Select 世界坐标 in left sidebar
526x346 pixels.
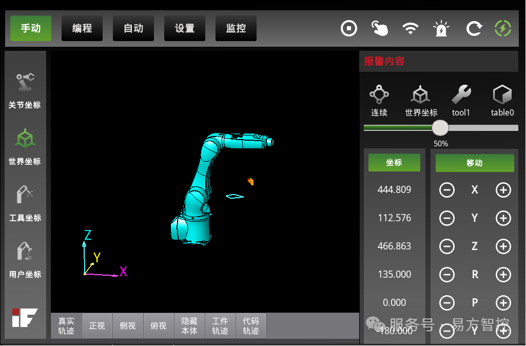tap(25, 147)
